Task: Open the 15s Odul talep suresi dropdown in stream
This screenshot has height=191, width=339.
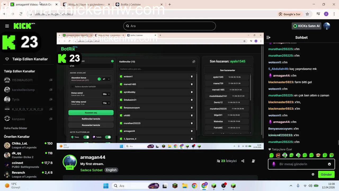Action: [x=106, y=103]
